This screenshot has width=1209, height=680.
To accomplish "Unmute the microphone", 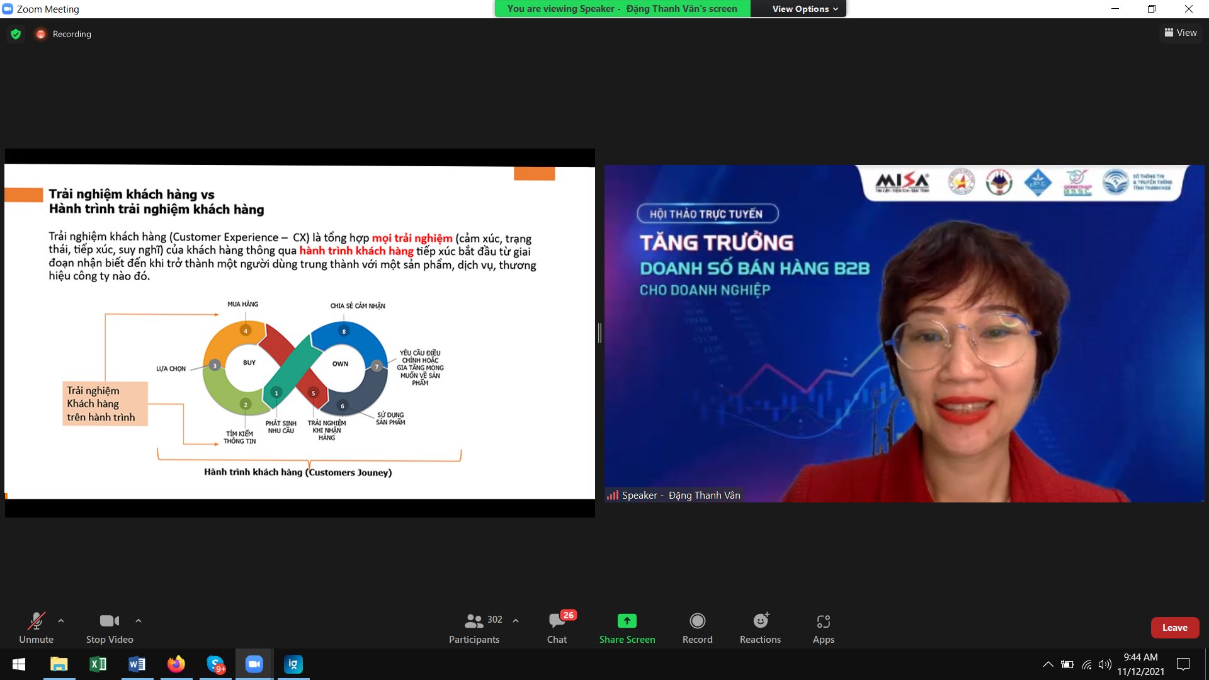I will 36,628.
